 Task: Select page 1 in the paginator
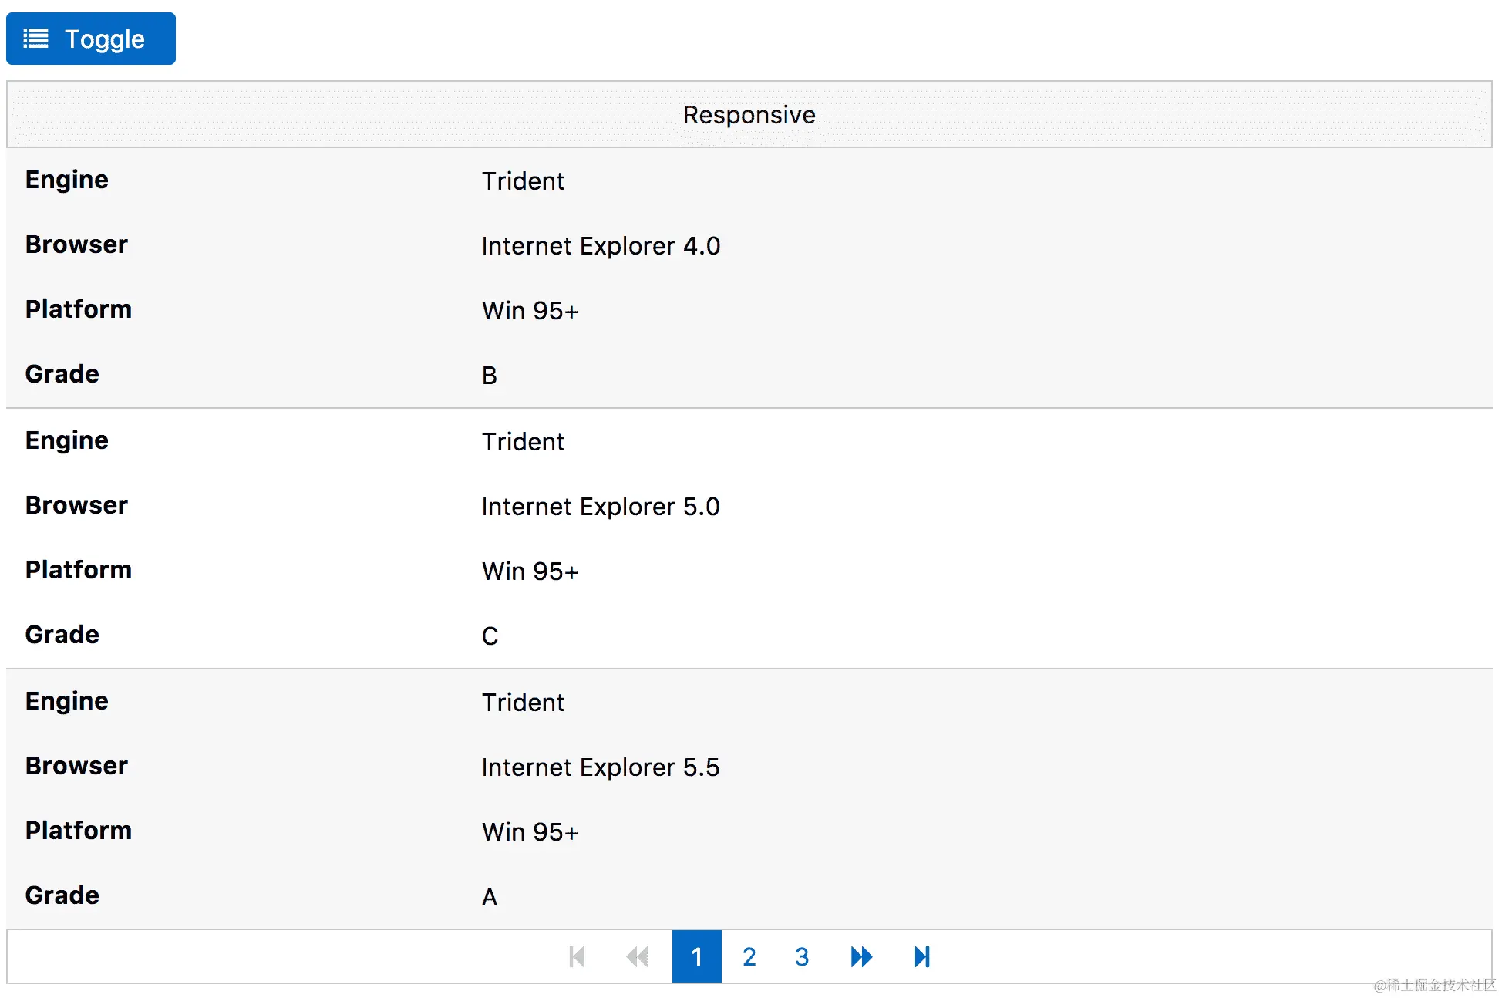(696, 957)
